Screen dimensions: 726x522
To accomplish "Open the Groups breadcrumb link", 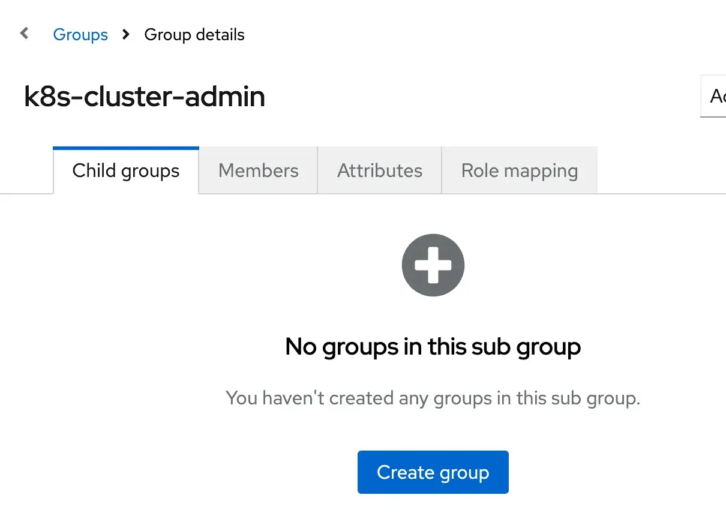I will (x=80, y=35).
